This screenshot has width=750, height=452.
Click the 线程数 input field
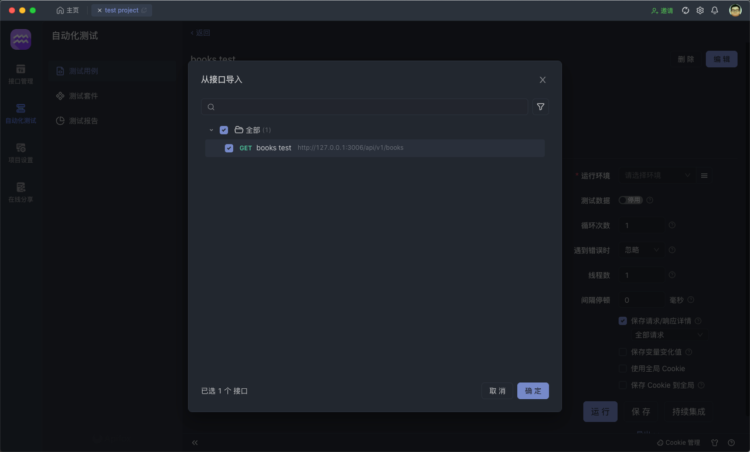pos(642,275)
